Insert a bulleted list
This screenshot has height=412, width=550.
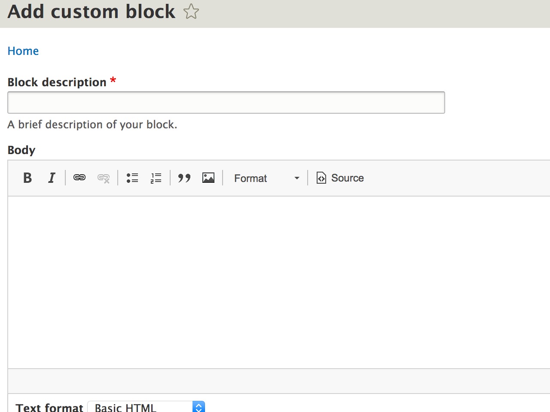132,178
